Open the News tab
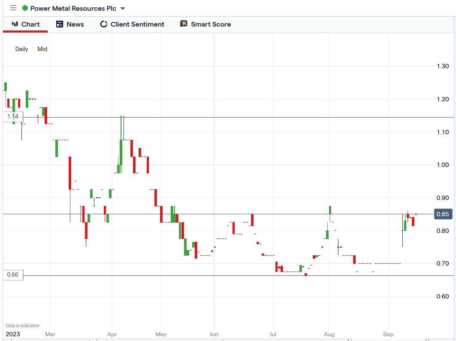The height and width of the screenshot is (341, 456). coord(70,24)
